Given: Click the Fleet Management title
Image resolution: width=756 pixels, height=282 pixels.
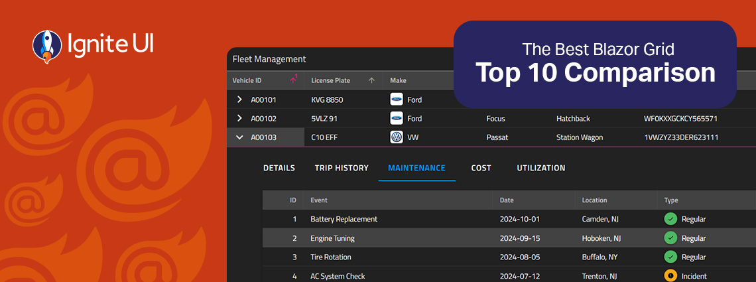Looking at the screenshot, I should [x=269, y=59].
